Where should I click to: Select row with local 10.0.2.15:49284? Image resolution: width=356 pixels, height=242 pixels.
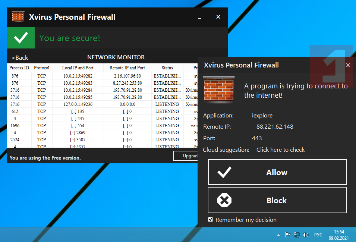(x=102, y=90)
